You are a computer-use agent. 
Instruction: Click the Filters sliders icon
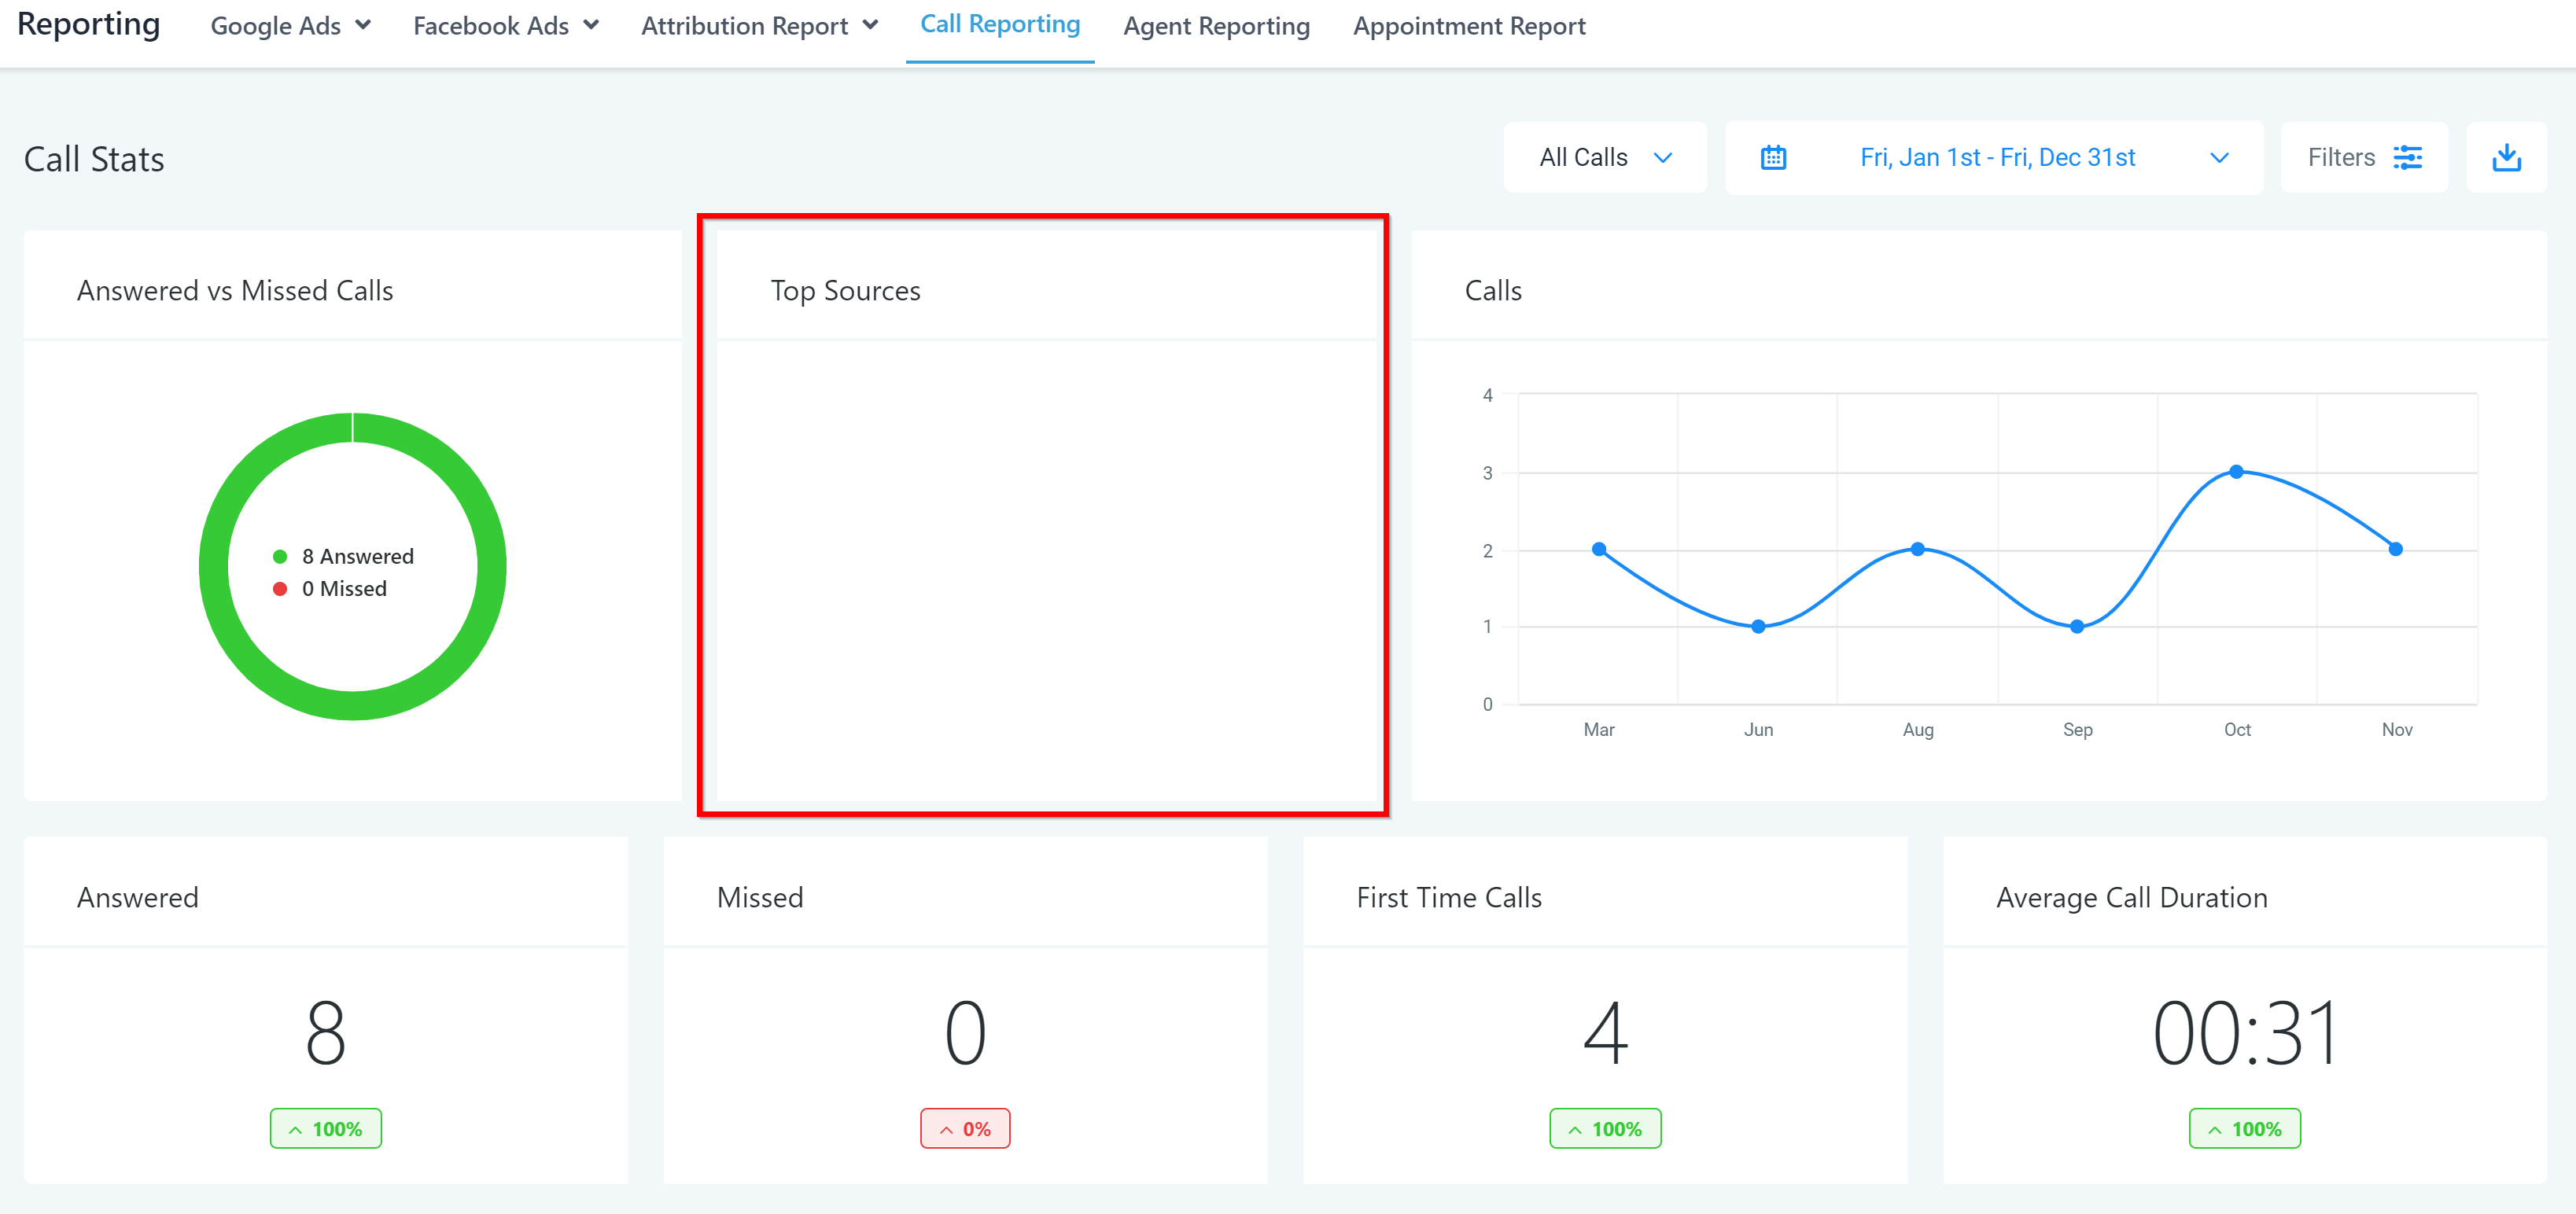(x=2407, y=158)
